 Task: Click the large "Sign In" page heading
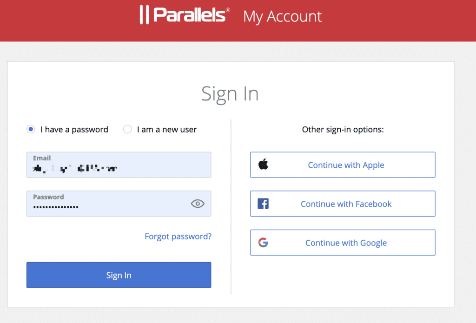point(230,94)
